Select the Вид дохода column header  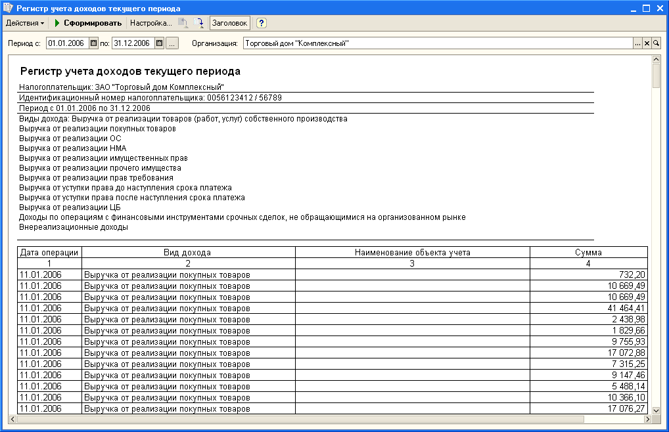[188, 252]
